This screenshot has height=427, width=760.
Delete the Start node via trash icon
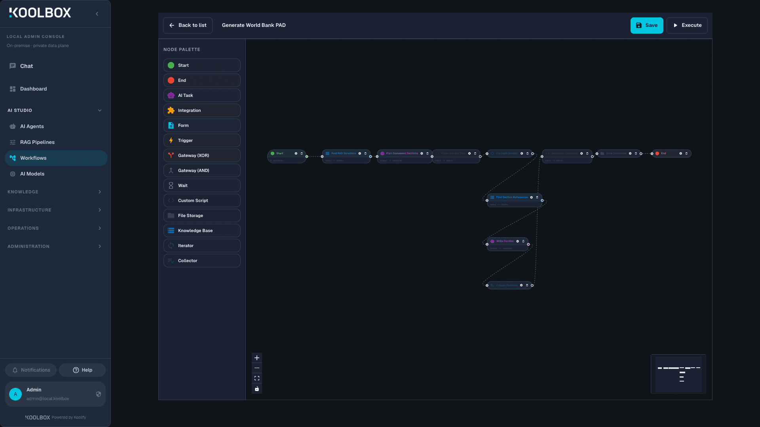(302, 153)
